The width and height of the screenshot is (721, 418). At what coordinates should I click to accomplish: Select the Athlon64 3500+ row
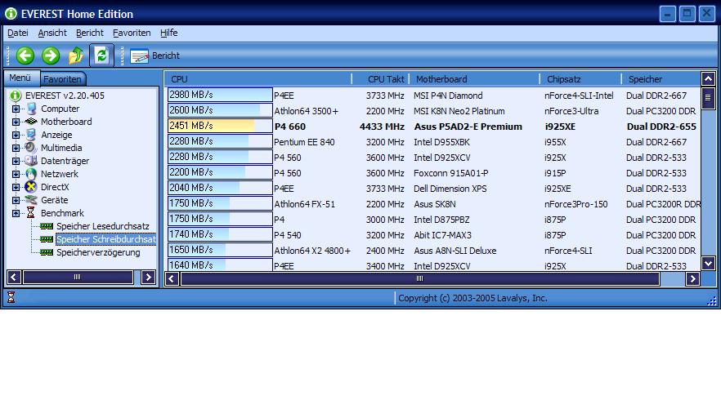[x=433, y=111]
